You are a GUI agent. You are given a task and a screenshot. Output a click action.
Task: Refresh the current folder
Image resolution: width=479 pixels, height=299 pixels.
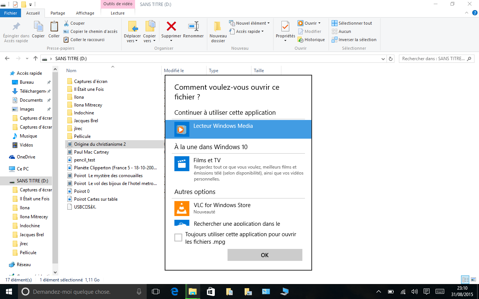click(391, 59)
